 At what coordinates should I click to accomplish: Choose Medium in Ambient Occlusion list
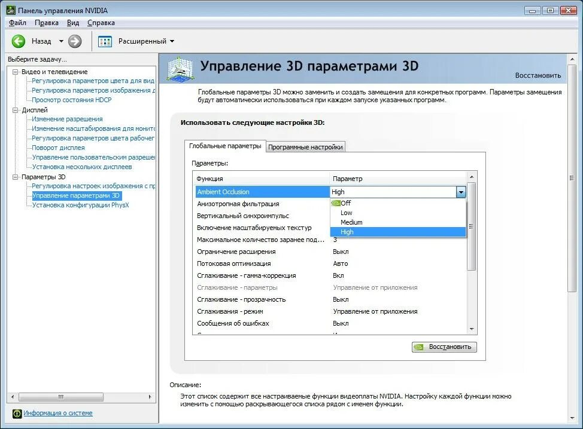pos(398,222)
